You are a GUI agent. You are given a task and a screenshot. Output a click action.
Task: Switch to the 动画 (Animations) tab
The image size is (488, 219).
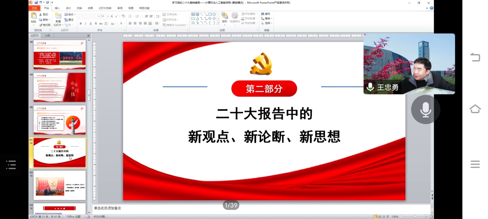coord(90,8)
